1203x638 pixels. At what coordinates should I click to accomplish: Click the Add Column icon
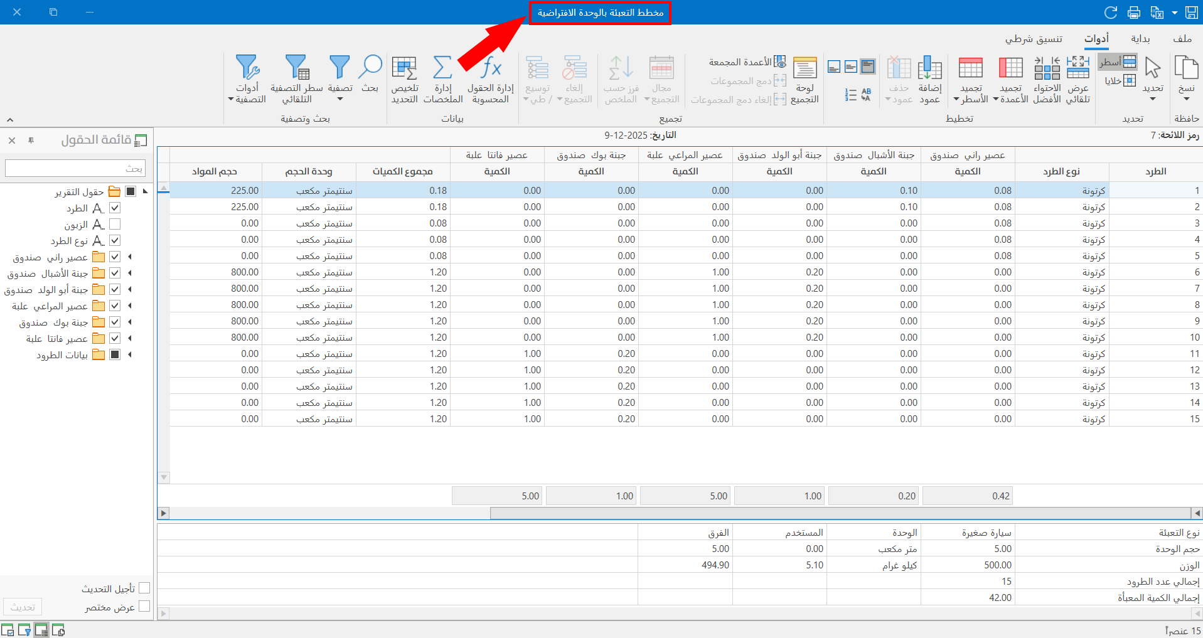tap(929, 68)
